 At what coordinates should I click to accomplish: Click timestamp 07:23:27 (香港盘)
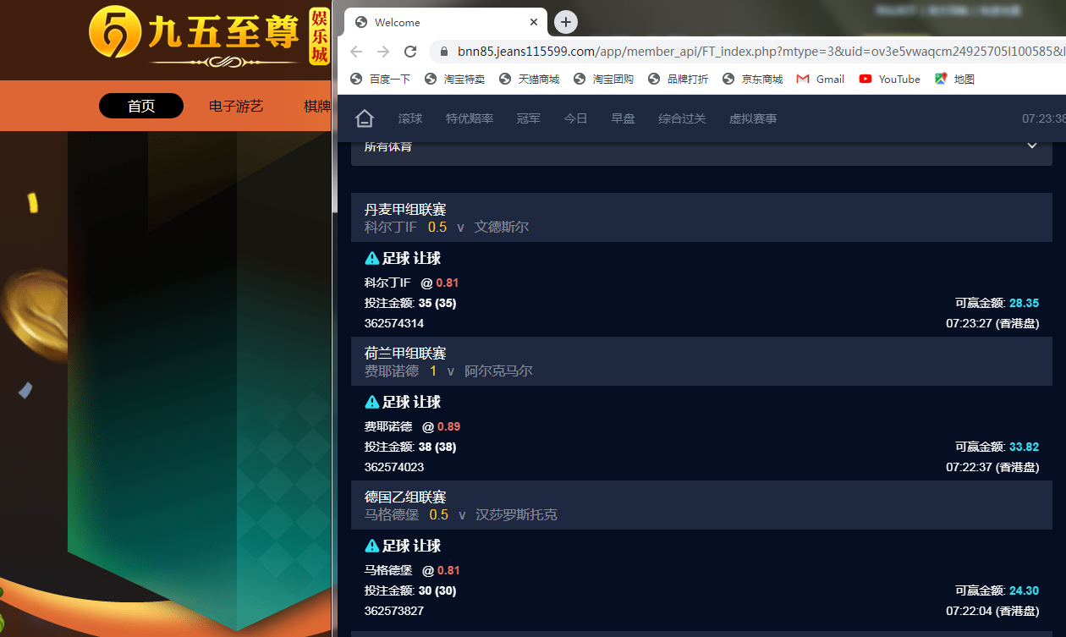[x=992, y=323]
